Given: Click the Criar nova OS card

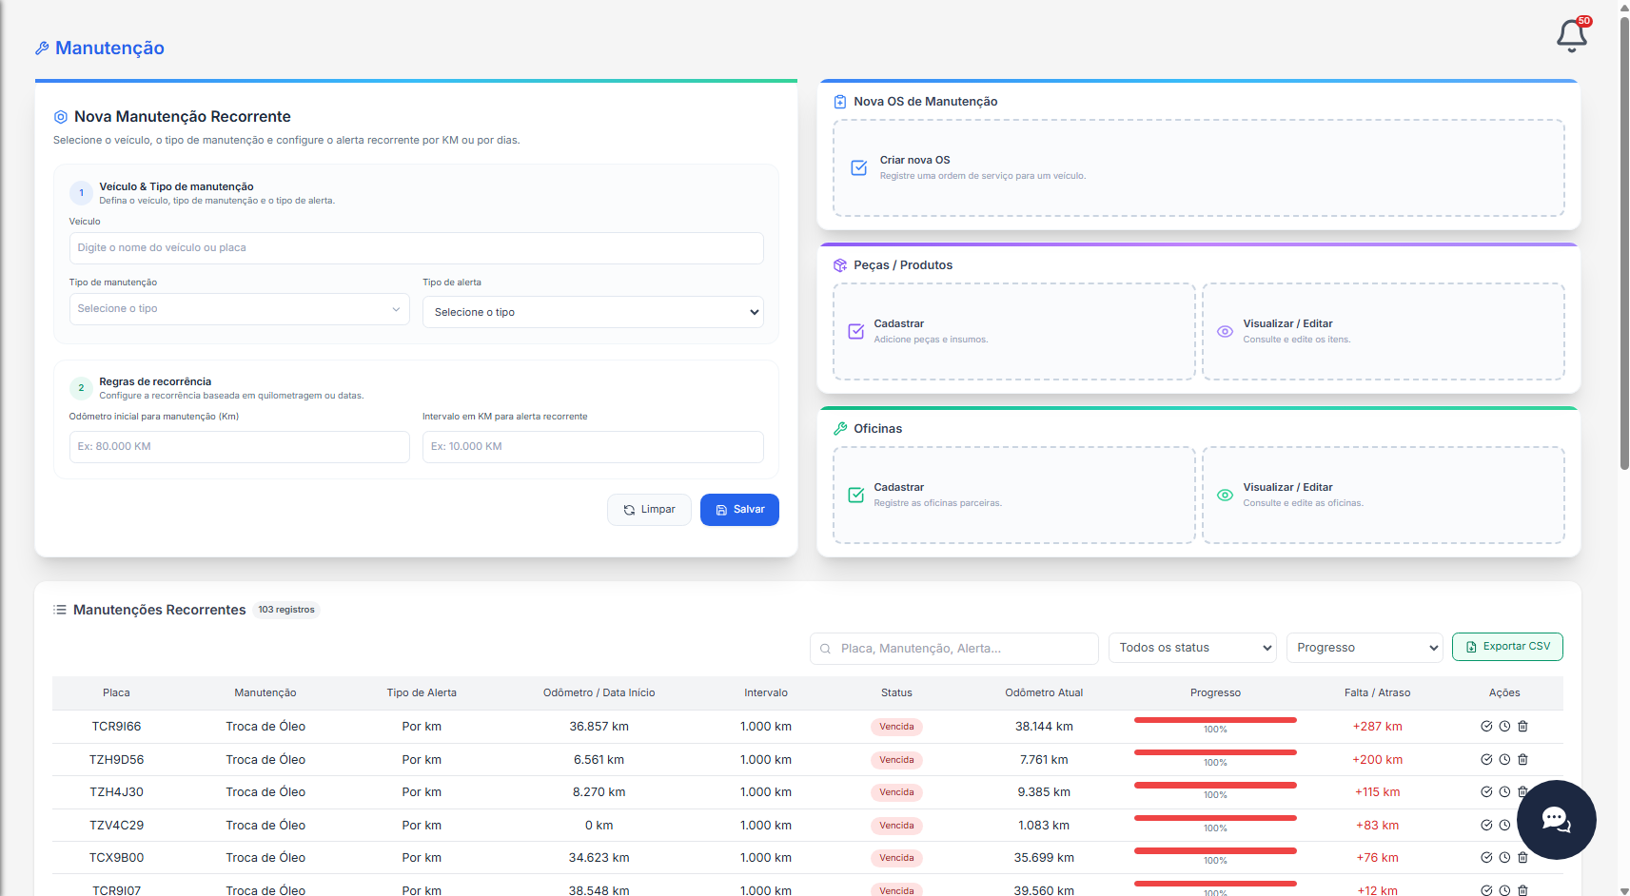Looking at the screenshot, I should coord(1199,168).
